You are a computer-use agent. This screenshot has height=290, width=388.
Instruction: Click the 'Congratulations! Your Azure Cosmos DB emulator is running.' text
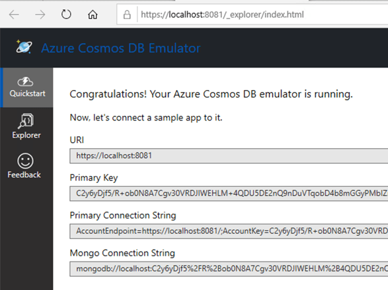point(211,94)
